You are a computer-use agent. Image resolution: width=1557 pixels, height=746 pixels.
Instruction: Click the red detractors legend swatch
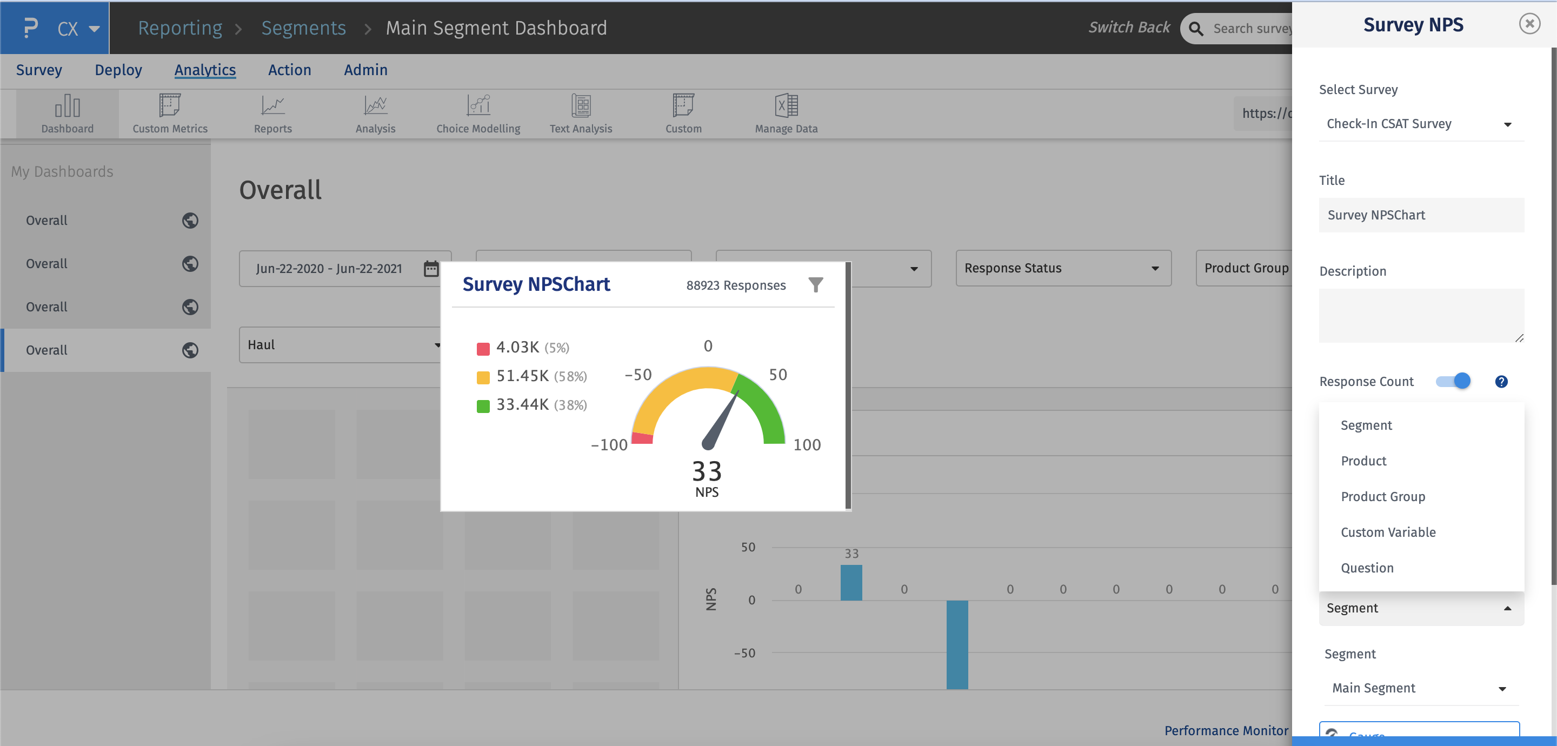point(483,349)
